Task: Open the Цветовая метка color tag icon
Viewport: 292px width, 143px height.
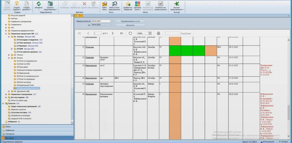Action: 137,4
